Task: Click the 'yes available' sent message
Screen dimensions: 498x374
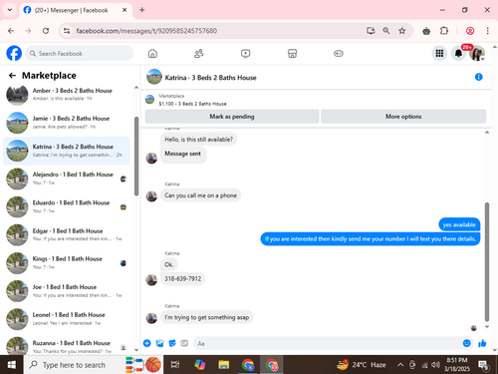Action: tap(459, 224)
